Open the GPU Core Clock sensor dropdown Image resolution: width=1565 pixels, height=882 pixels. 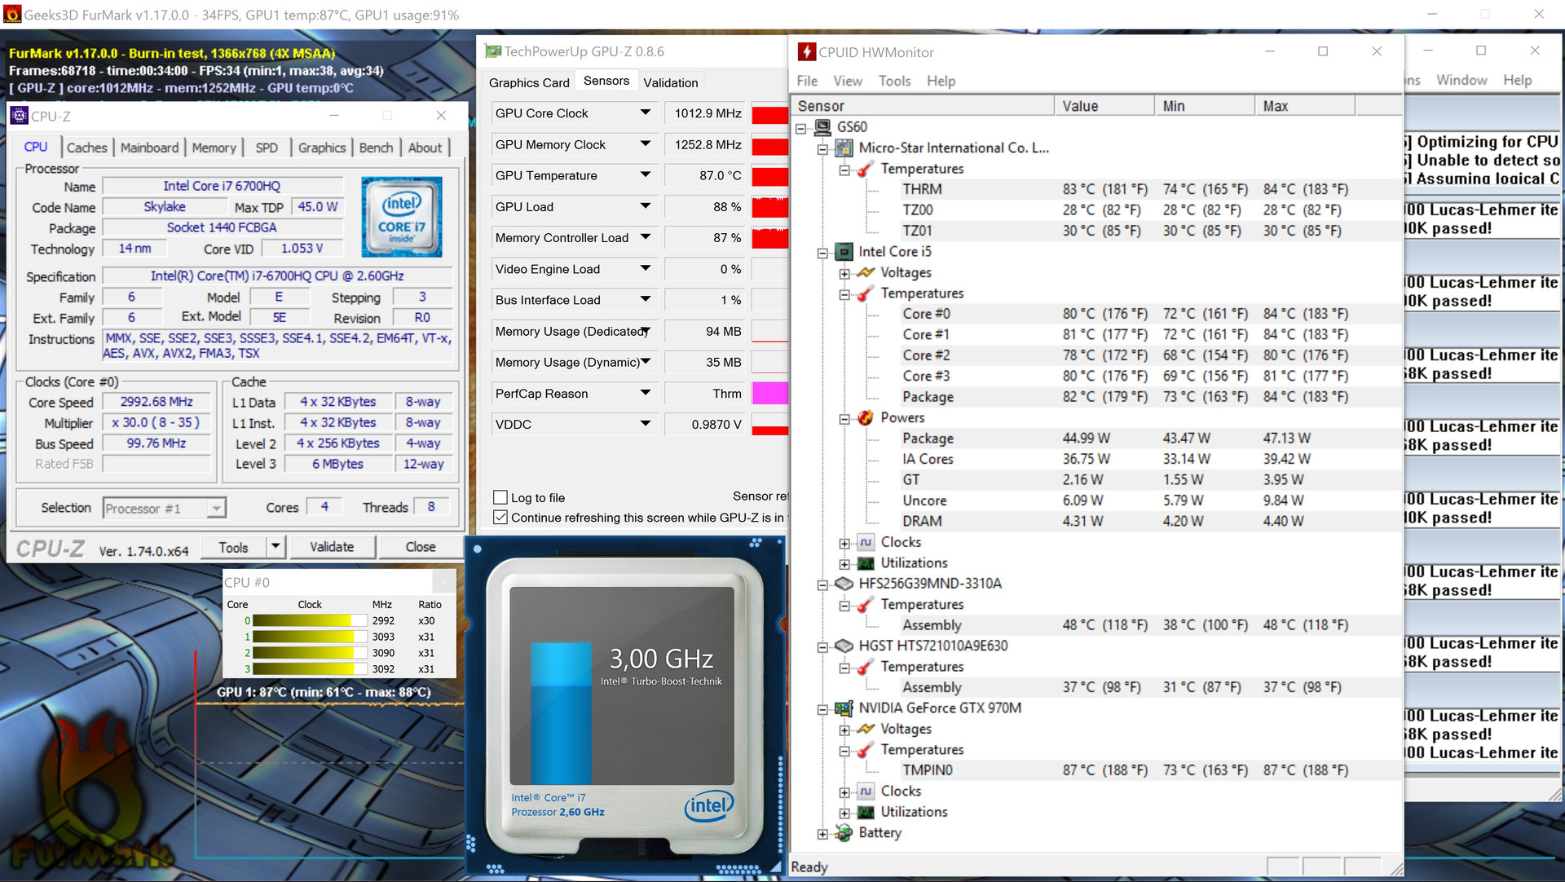point(646,113)
